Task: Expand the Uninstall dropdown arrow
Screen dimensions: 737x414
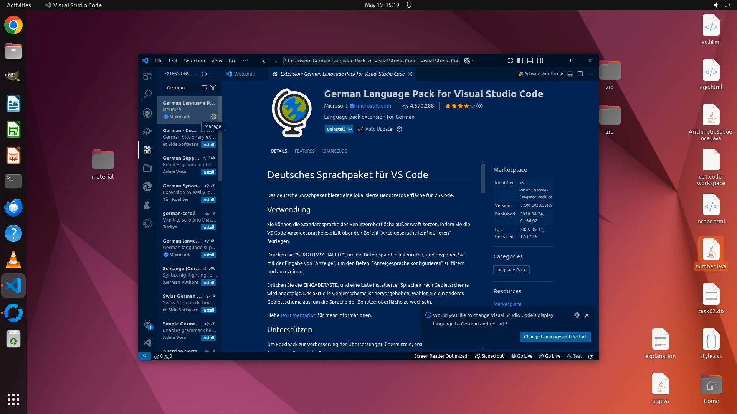Action: [350, 129]
